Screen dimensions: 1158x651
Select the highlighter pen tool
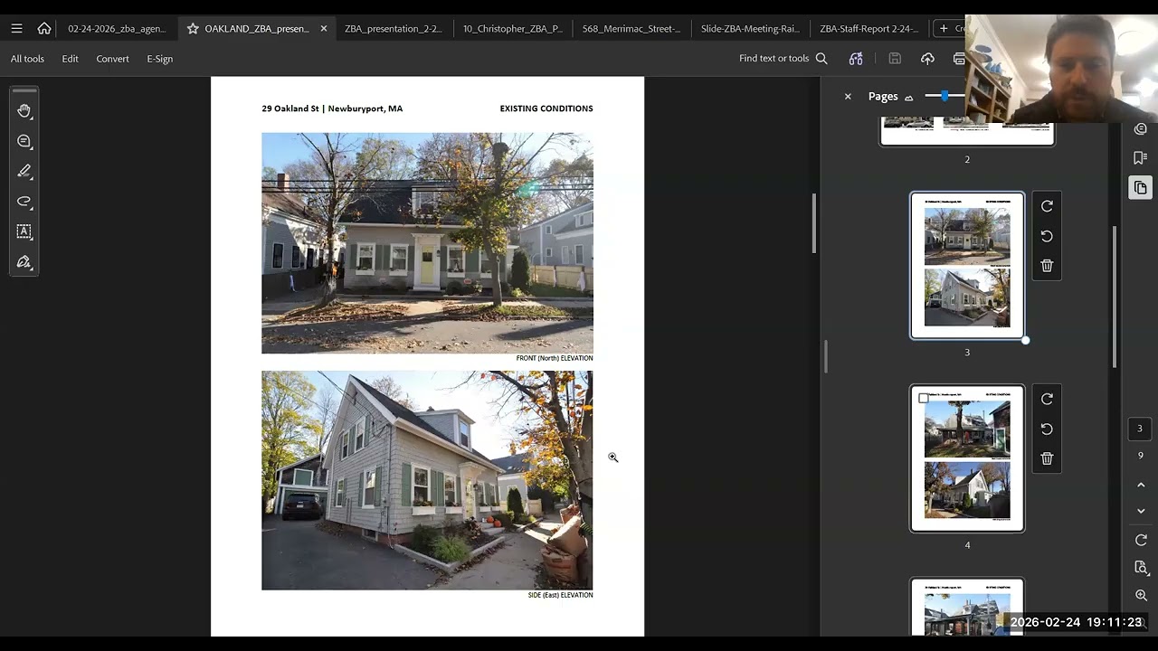pyautogui.click(x=24, y=171)
